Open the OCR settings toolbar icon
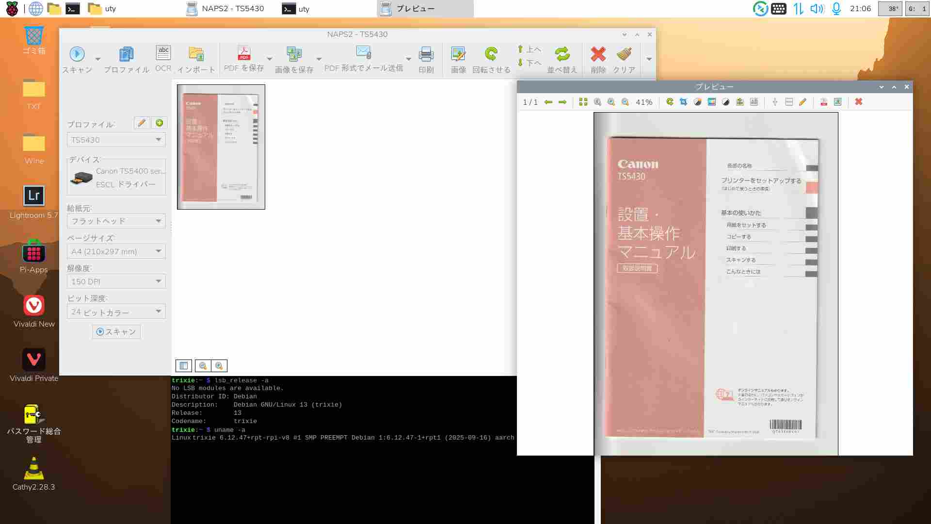 point(163,59)
